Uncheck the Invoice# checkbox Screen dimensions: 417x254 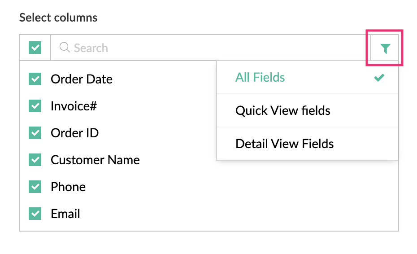[x=35, y=106]
